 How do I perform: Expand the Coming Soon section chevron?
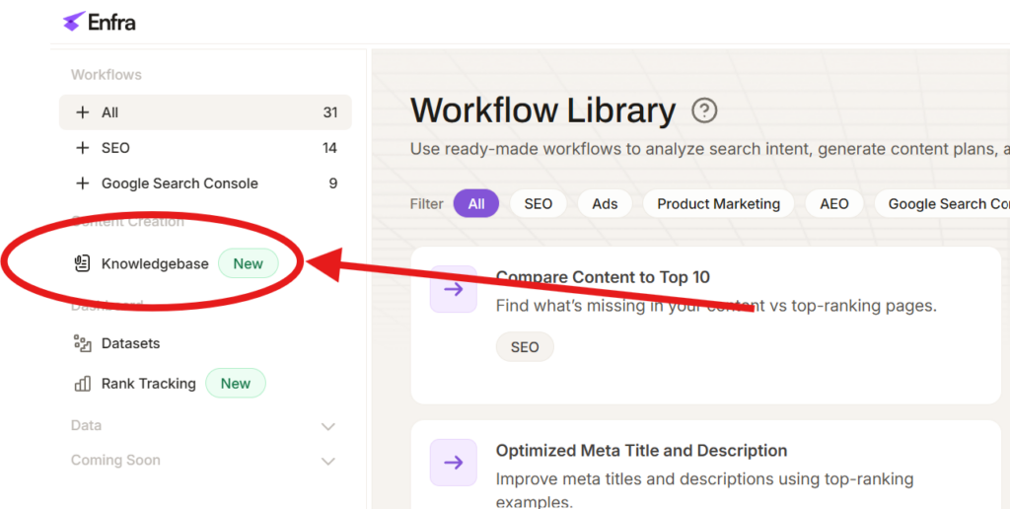point(328,461)
